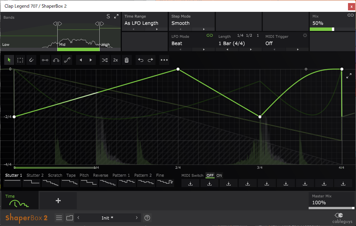Delete the waveform with trash icon
The width and height of the screenshot is (356, 226).
(x=127, y=60)
